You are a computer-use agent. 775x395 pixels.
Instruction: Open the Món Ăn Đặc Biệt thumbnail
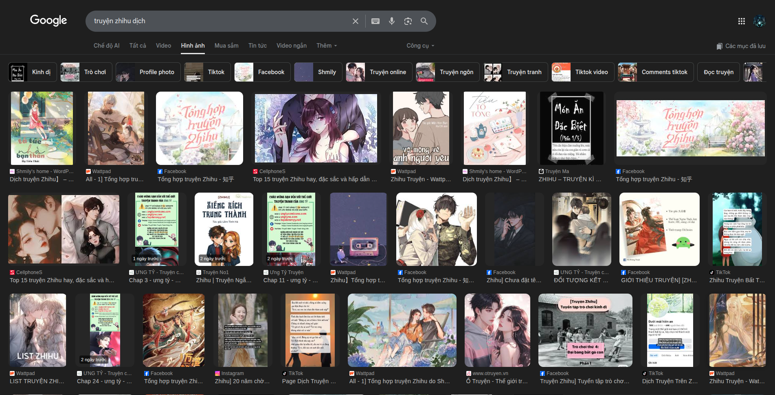tap(571, 128)
